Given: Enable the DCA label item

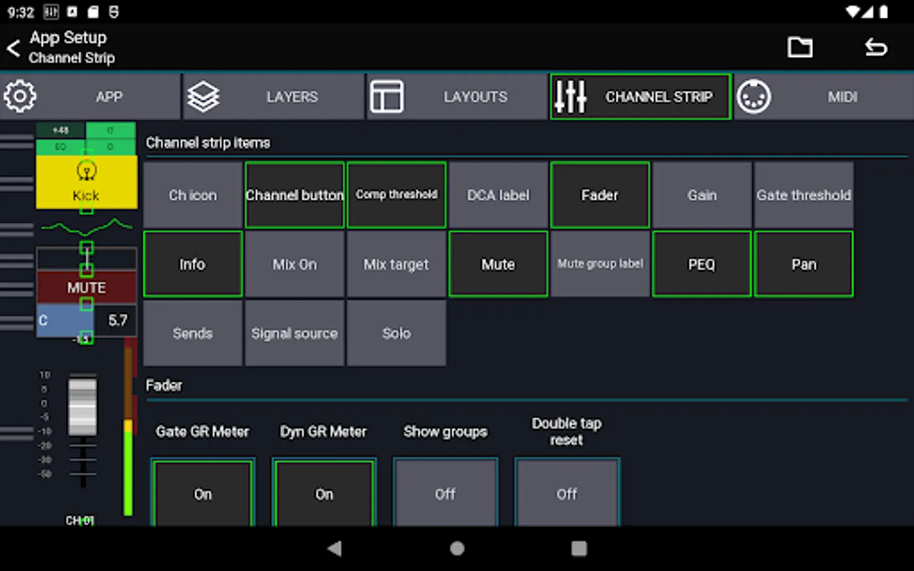Looking at the screenshot, I should pyautogui.click(x=498, y=195).
